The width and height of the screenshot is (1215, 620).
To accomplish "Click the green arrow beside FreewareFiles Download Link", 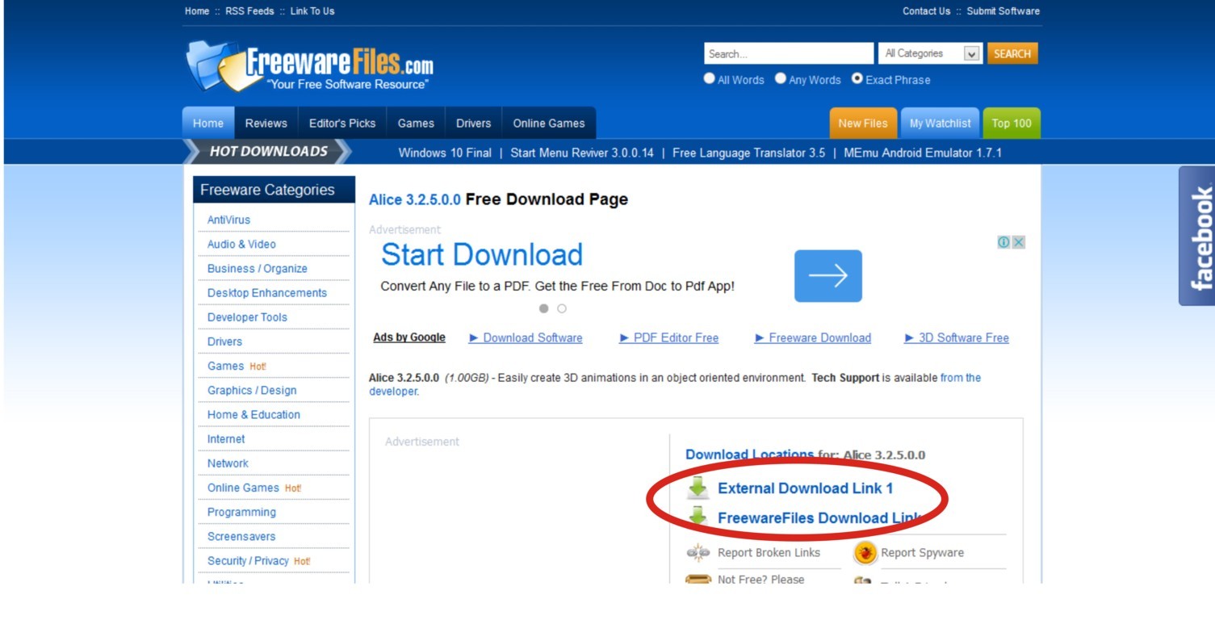I will (698, 517).
